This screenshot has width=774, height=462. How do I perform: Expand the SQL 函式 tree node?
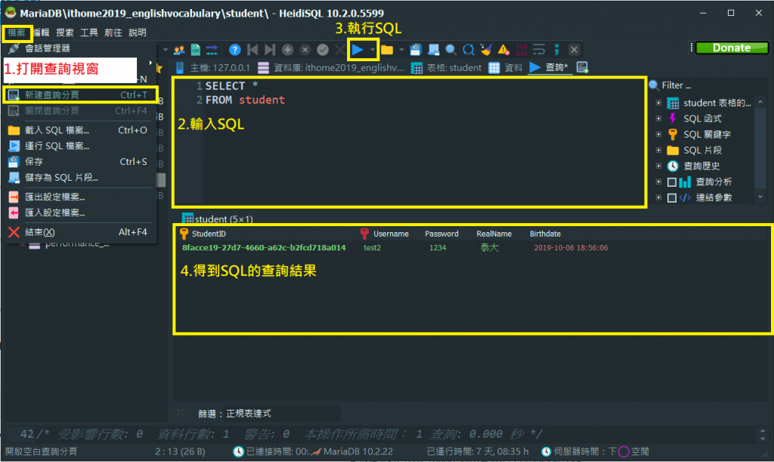coord(658,119)
